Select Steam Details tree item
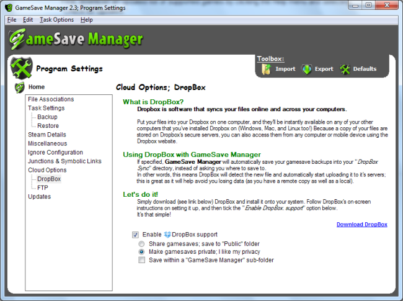The image size is (403, 301). pyautogui.click(x=47, y=135)
